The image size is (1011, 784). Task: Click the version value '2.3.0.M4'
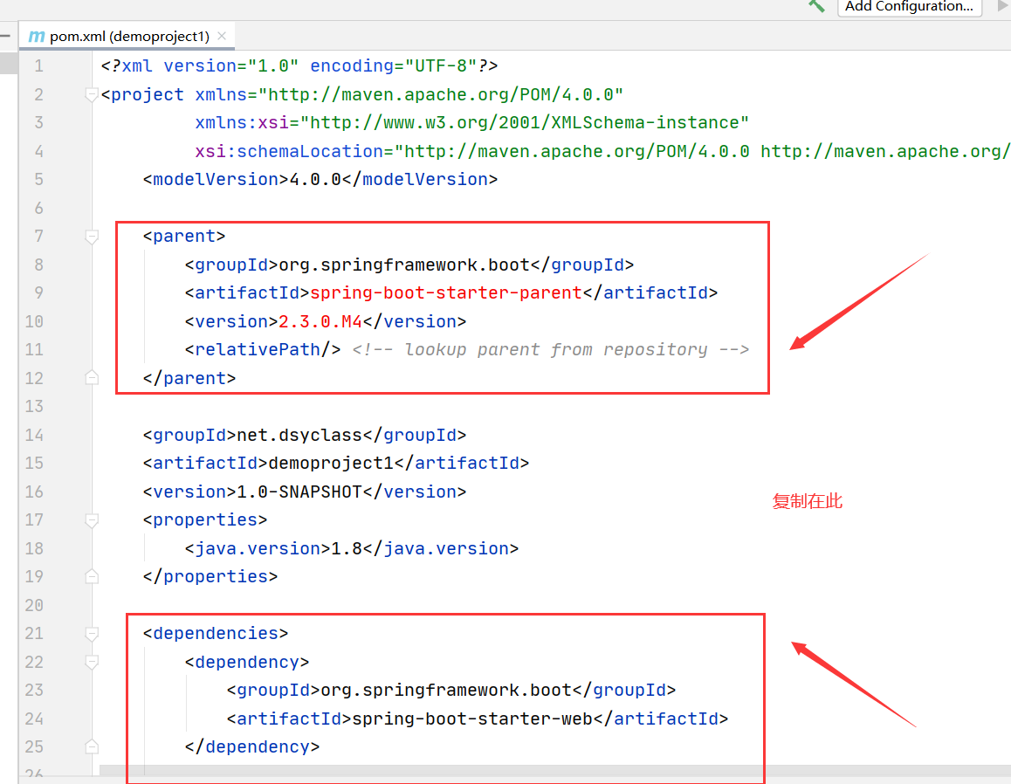(x=320, y=321)
